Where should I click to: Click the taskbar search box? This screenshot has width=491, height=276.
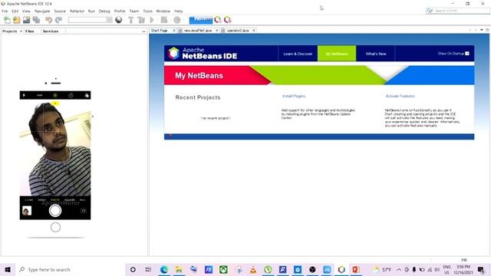(71, 269)
